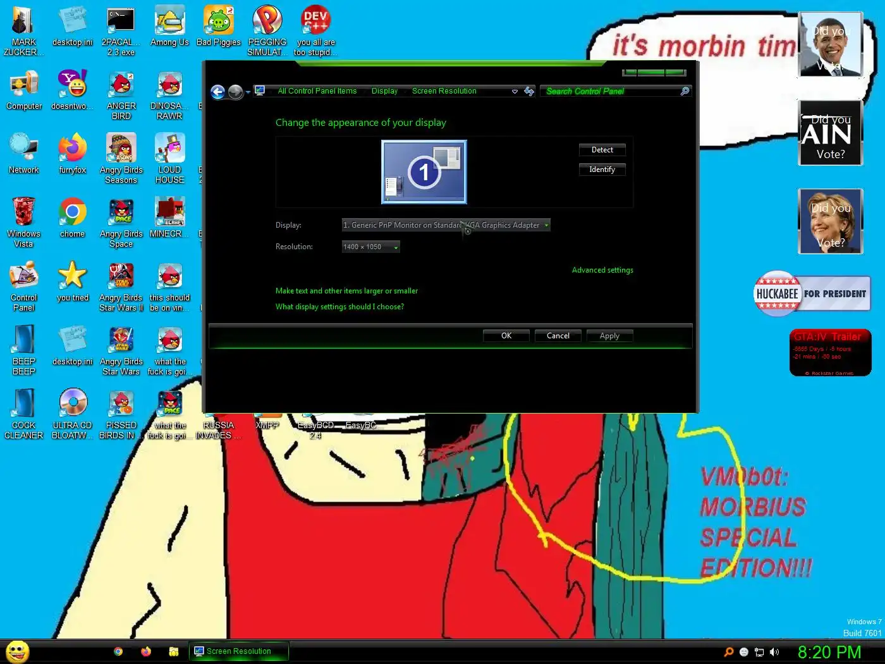
Task: Open recent pages dropdown beside forward arrow
Action: [248, 92]
